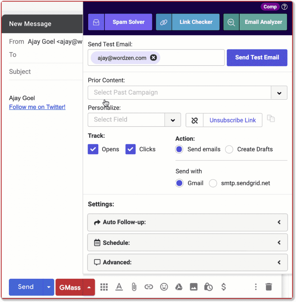296x302 pixels.
Task: Click the Comp badge
Action: point(270,7)
